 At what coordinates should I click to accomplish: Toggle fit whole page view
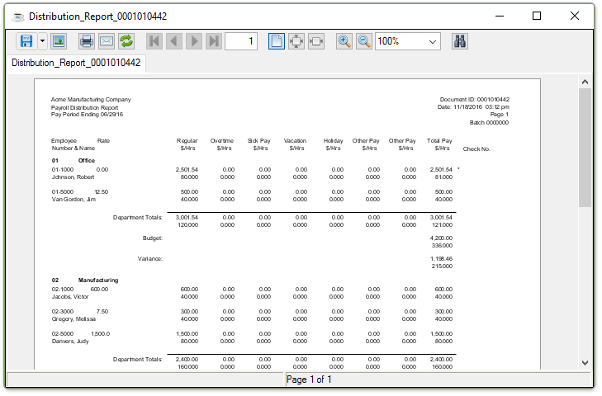[296, 41]
